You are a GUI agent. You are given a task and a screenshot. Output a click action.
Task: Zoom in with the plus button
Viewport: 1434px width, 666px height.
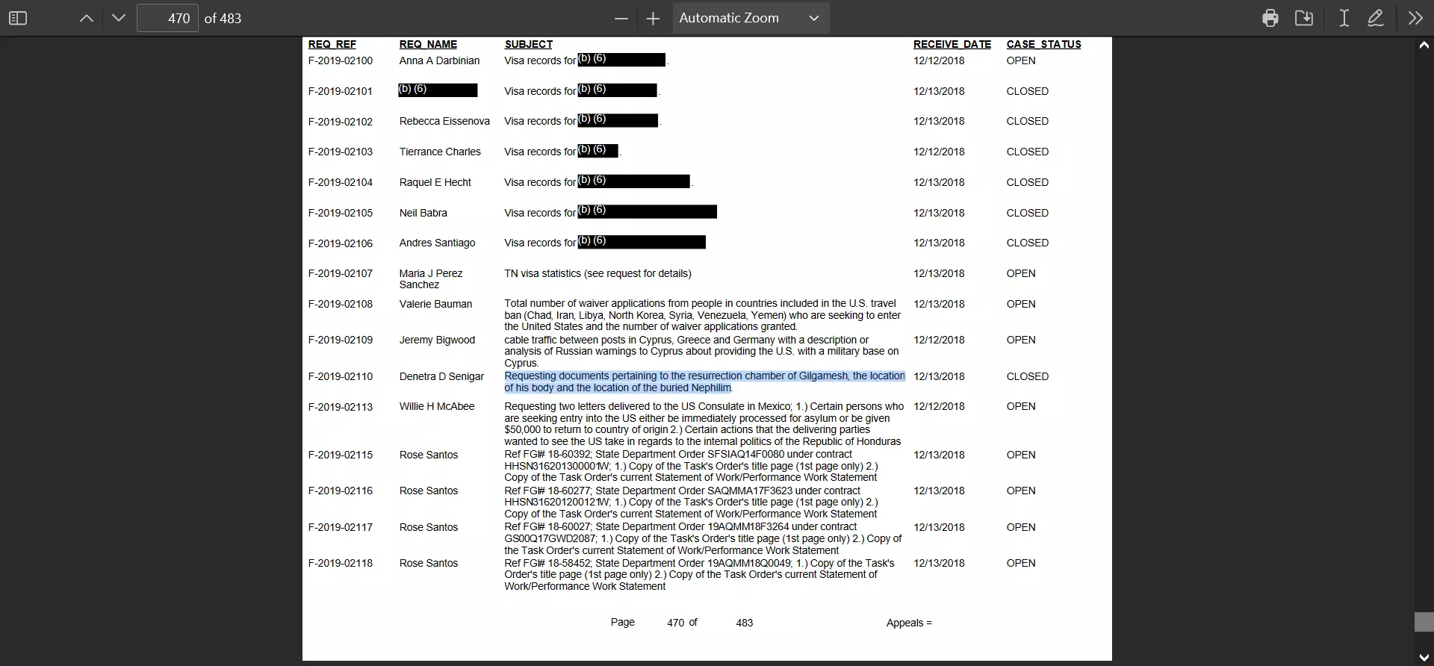click(x=653, y=18)
